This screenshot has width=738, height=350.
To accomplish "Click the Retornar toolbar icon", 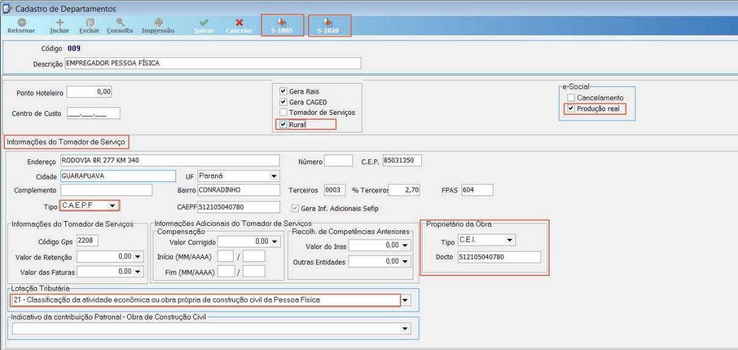I will click(21, 22).
